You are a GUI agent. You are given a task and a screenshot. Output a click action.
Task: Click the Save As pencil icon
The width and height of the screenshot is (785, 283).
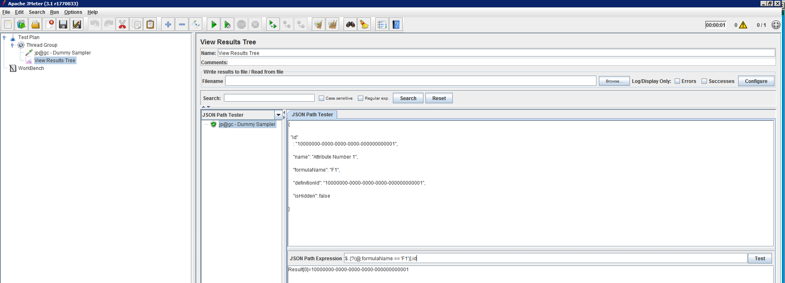click(x=77, y=24)
